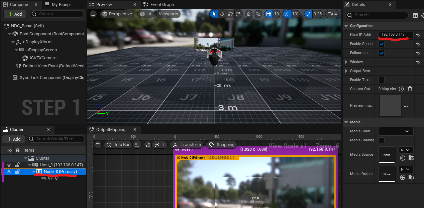
Task: Uncheck the Fullscreen checkbox
Action: (x=382, y=53)
